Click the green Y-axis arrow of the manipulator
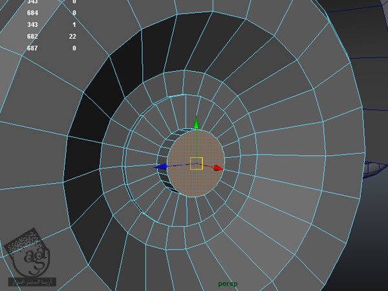This screenshot has width=388, height=291. pyautogui.click(x=197, y=123)
